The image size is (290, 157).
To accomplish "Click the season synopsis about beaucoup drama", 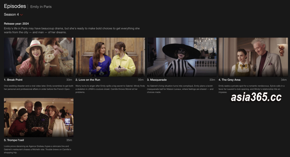I will [72, 30].
